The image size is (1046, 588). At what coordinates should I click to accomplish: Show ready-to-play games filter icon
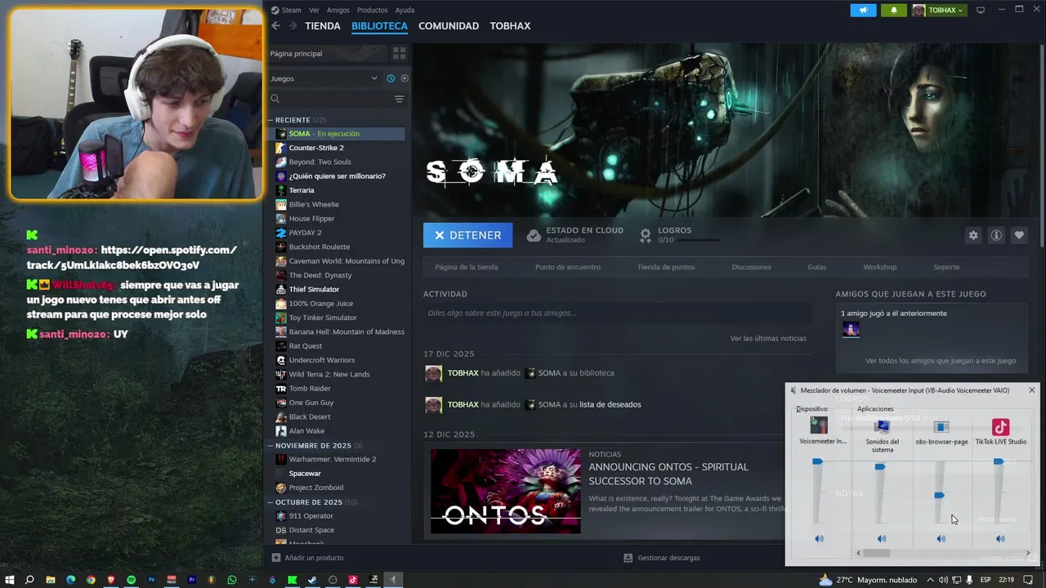click(x=405, y=78)
